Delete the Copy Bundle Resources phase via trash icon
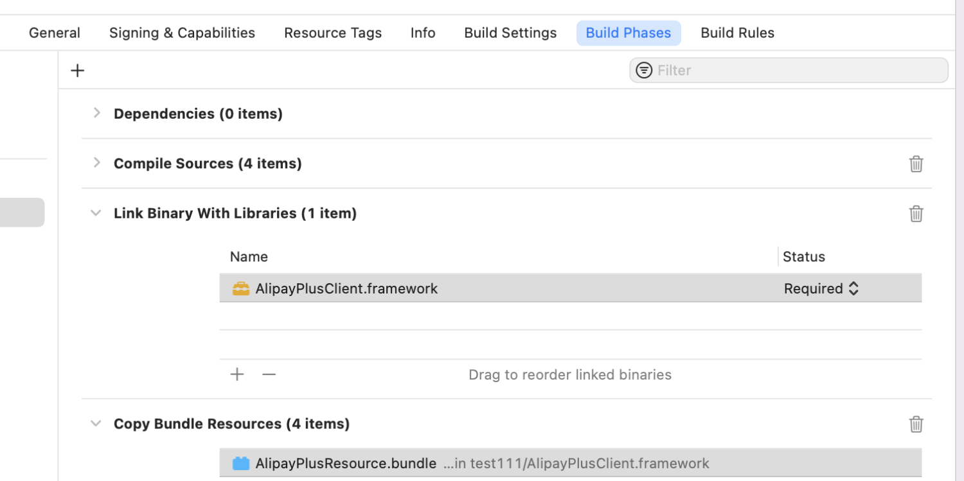964x481 pixels. point(916,424)
